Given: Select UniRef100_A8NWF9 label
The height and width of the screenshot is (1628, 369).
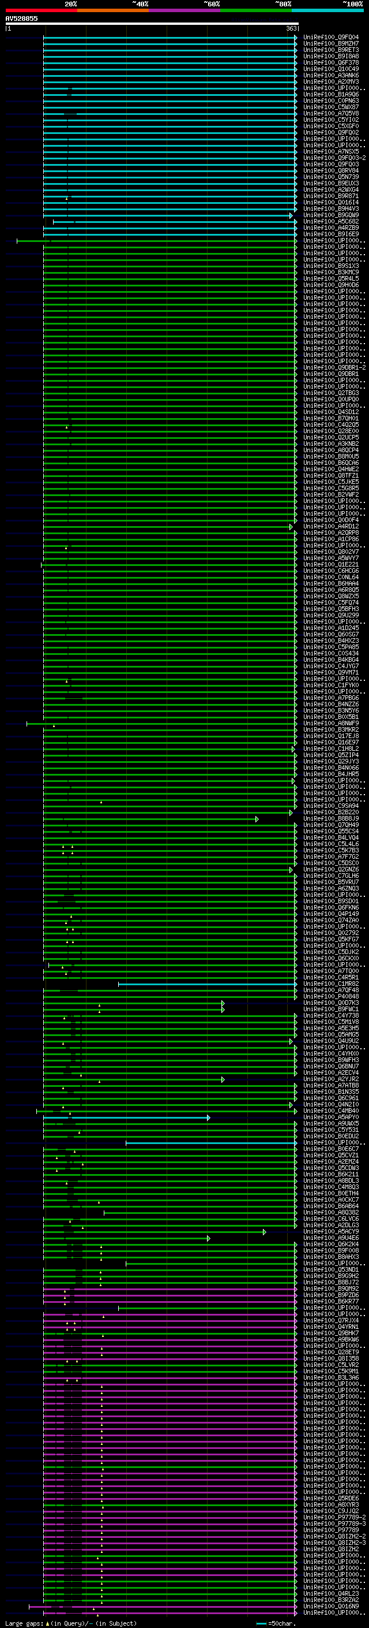Looking at the screenshot, I should click(330, 723).
